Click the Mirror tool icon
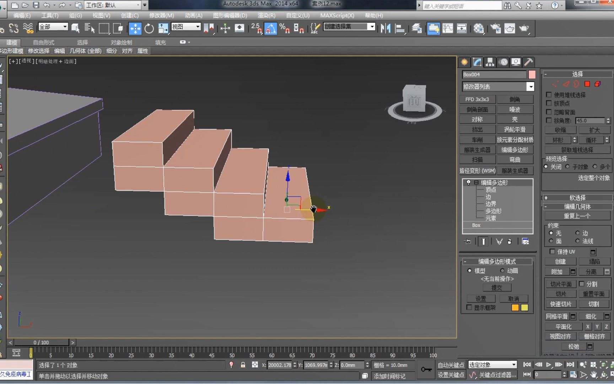Image resolution: width=614 pixels, height=384 pixels. coord(386,28)
